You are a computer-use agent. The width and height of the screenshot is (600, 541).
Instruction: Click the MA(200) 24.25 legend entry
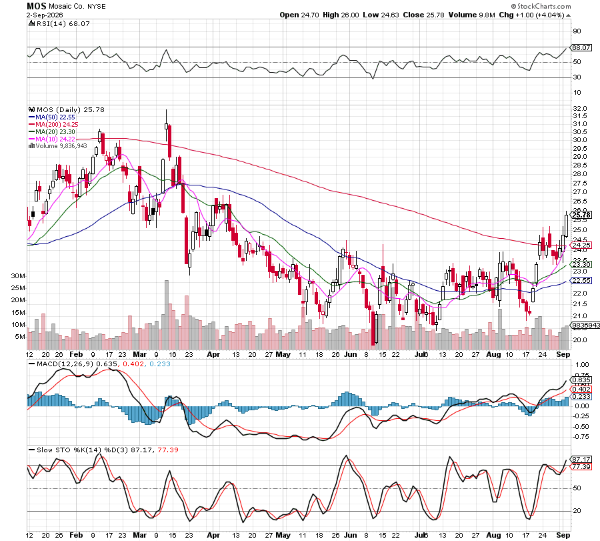point(57,125)
